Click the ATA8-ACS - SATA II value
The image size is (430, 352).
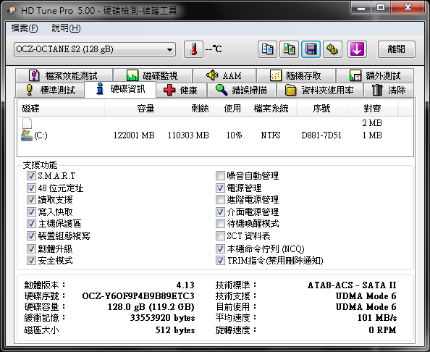pos(352,285)
